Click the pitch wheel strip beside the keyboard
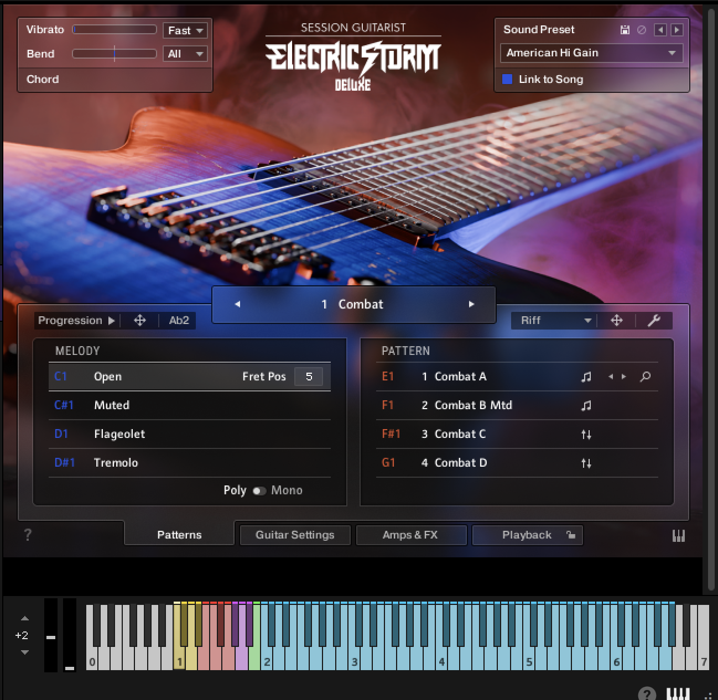Image resolution: width=718 pixels, height=700 pixels. tap(50, 635)
